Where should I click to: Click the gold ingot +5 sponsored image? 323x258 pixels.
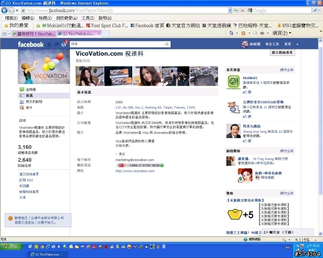click(x=240, y=214)
